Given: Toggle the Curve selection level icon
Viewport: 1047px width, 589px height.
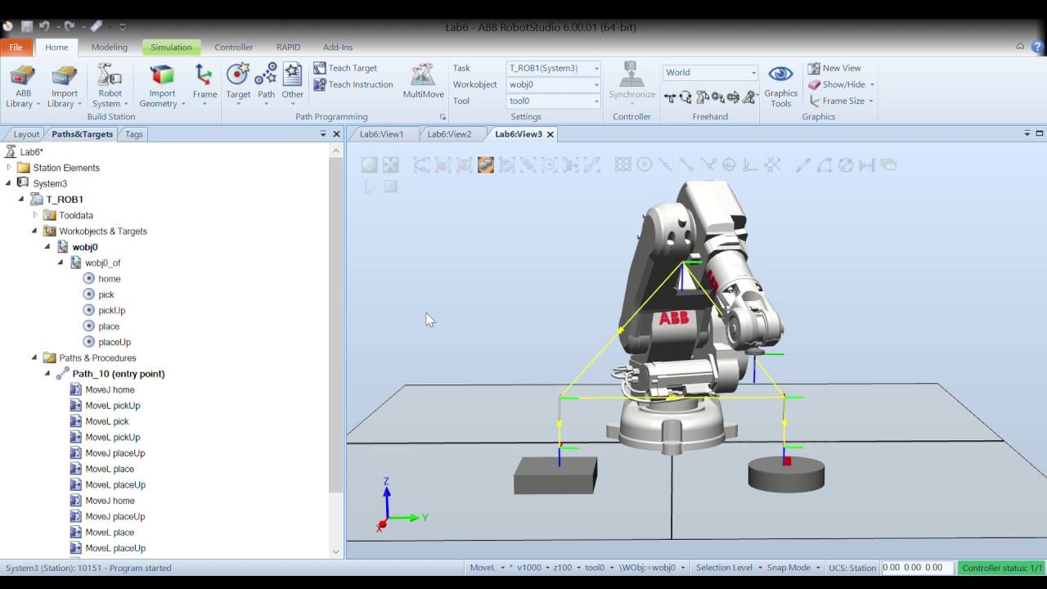Looking at the screenshot, I should click(x=420, y=165).
